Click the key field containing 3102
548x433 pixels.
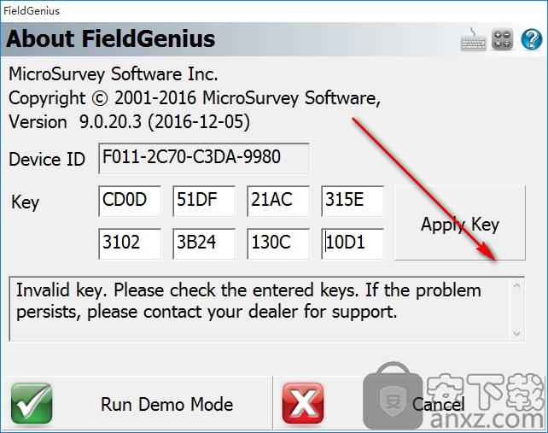[x=130, y=243]
